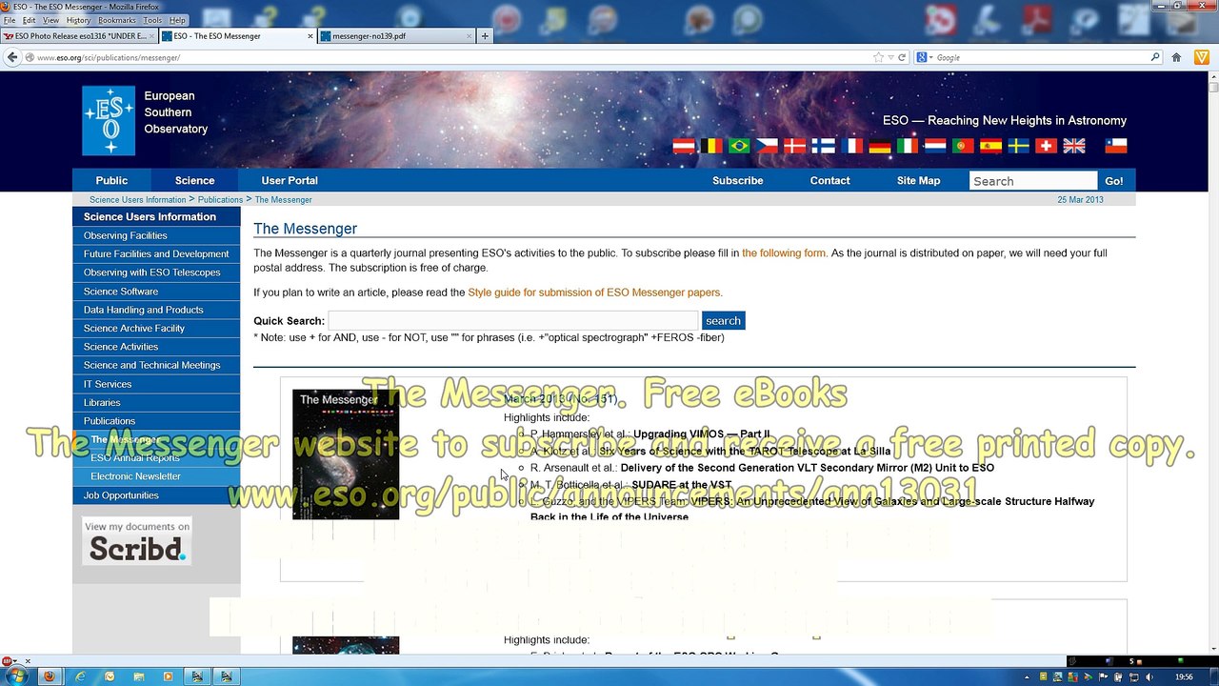1219x686 pixels.
Task: Open 'the following form' subscription link
Action: (x=784, y=253)
